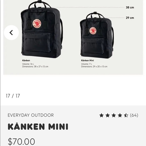Click the Kånken Mini Volume: 7 L text

(87, 64)
